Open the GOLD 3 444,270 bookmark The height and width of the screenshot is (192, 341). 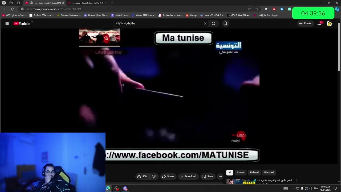(x=239, y=15)
